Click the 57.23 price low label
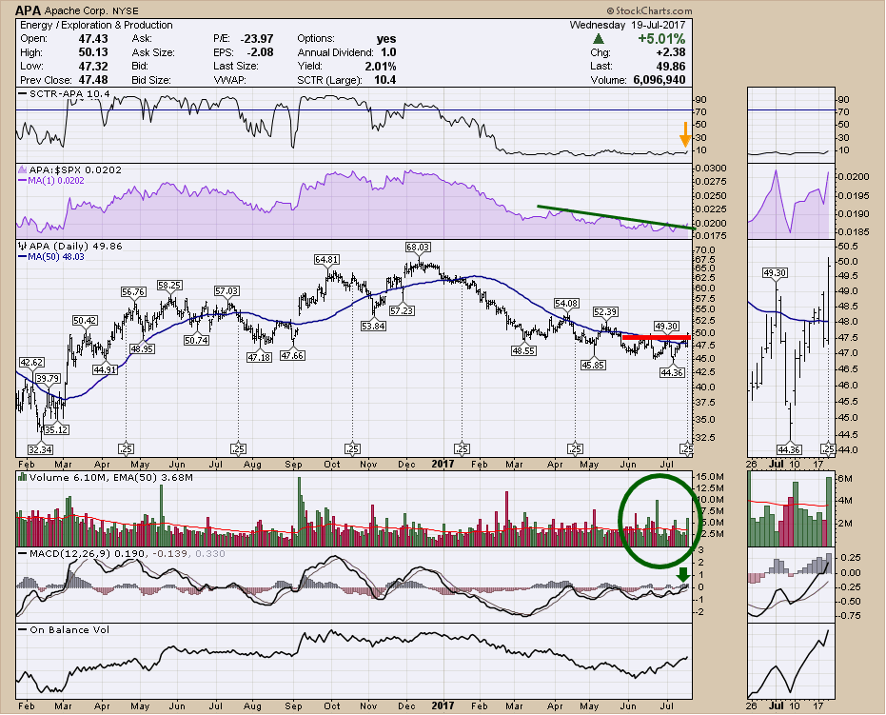 (402, 311)
